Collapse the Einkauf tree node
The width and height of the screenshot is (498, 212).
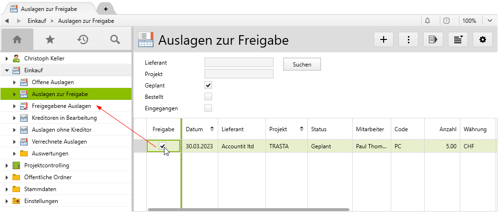(7, 70)
